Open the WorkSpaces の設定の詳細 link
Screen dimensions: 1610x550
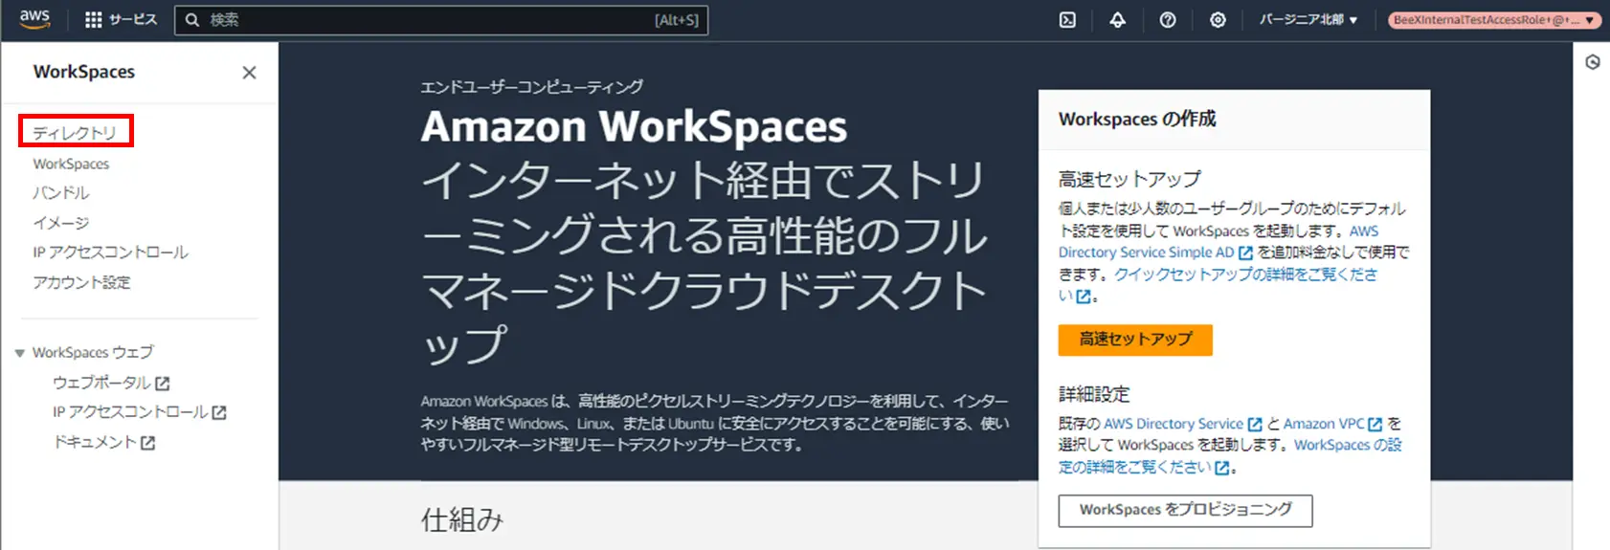point(1348,445)
